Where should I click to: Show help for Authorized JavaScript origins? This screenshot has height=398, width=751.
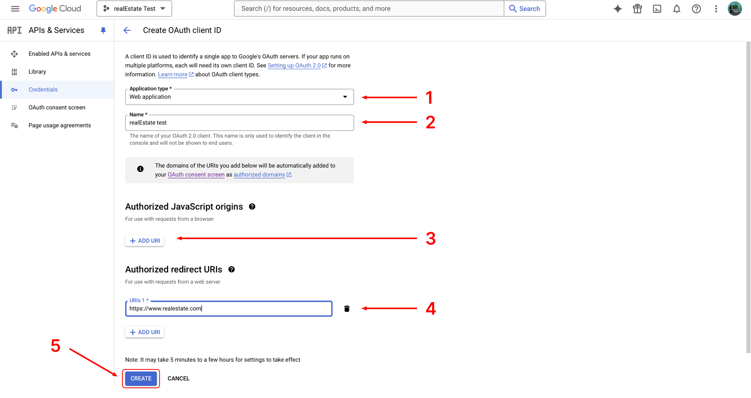point(252,207)
